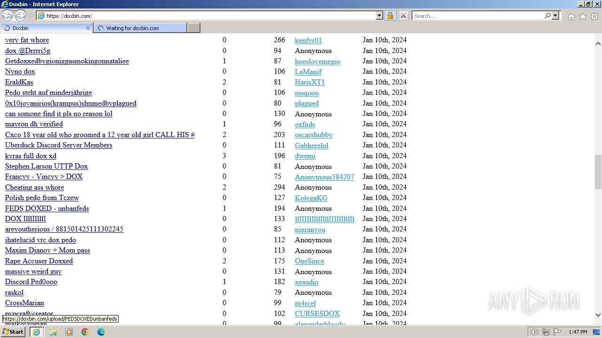Open the 'DOX IIIIIIIIII' link
The image size is (602, 338).
tap(25, 219)
